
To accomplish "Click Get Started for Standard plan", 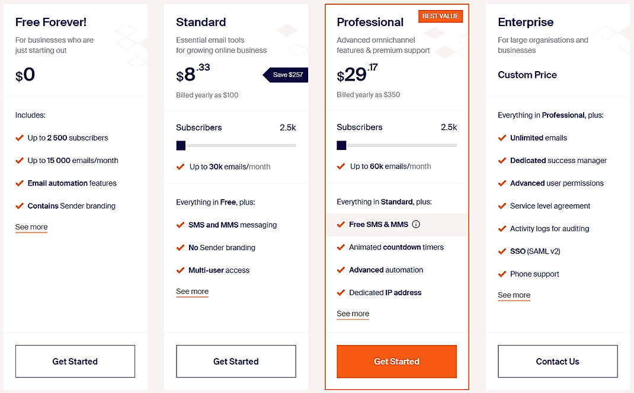I will point(236,362).
